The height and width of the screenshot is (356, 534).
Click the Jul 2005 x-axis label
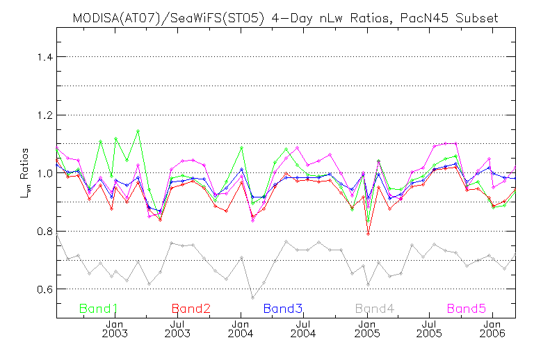429,329
